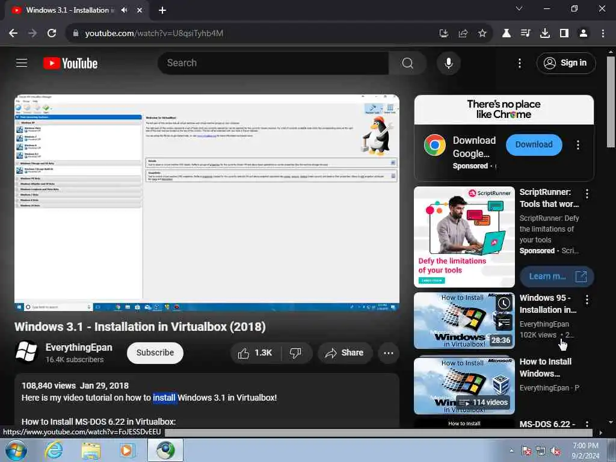Open YouTube settings three-dot menu
The width and height of the screenshot is (616, 462).
tap(520, 63)
